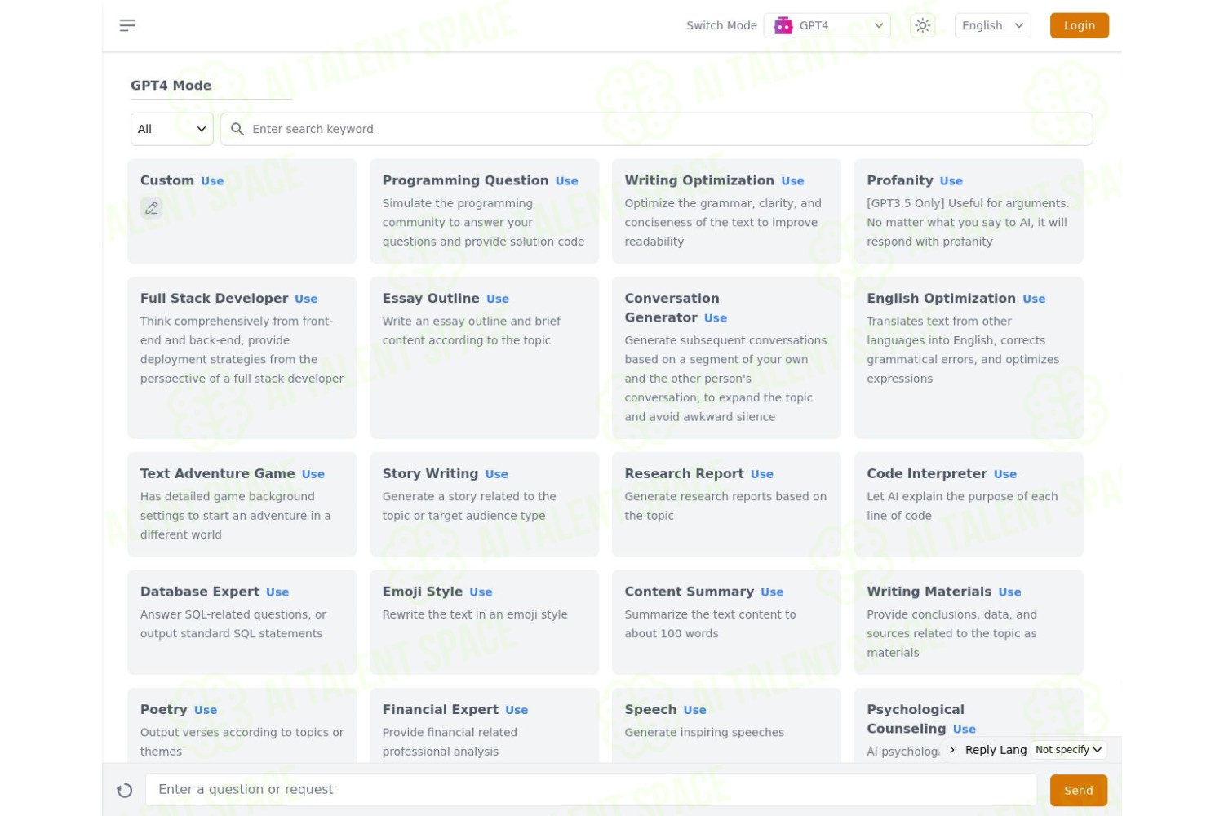Image resolution: width=1224 pixels, height=816 pixels.
Task: Focus the question or request input box
Action: pyautogui.click(x=591, y=790)
